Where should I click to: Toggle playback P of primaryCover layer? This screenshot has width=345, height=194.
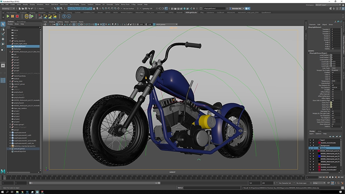click(314, 164)
